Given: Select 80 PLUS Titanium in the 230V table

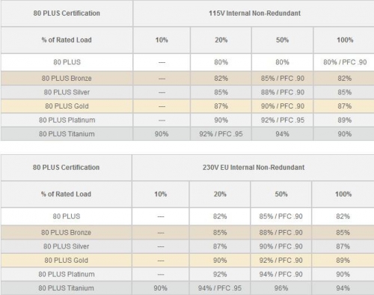Looking at the screenshot, I should point(66,288).
